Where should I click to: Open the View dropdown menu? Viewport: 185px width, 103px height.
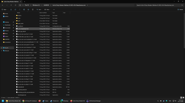(x=47, y=9)
